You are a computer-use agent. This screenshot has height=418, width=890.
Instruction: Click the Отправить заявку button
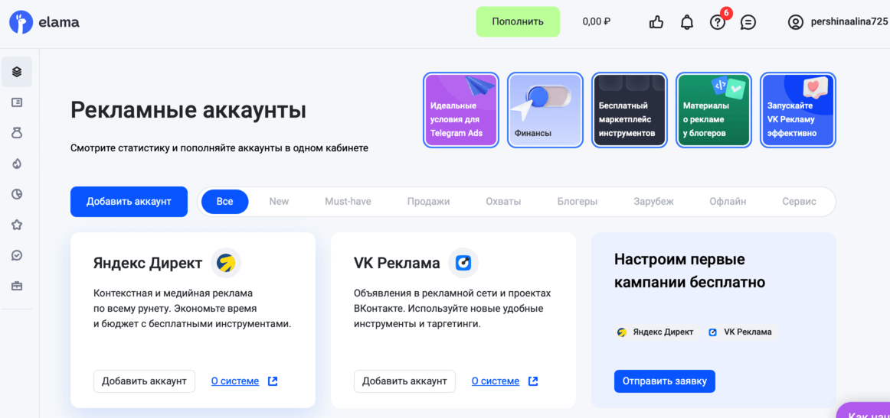[x=665, y=381]
